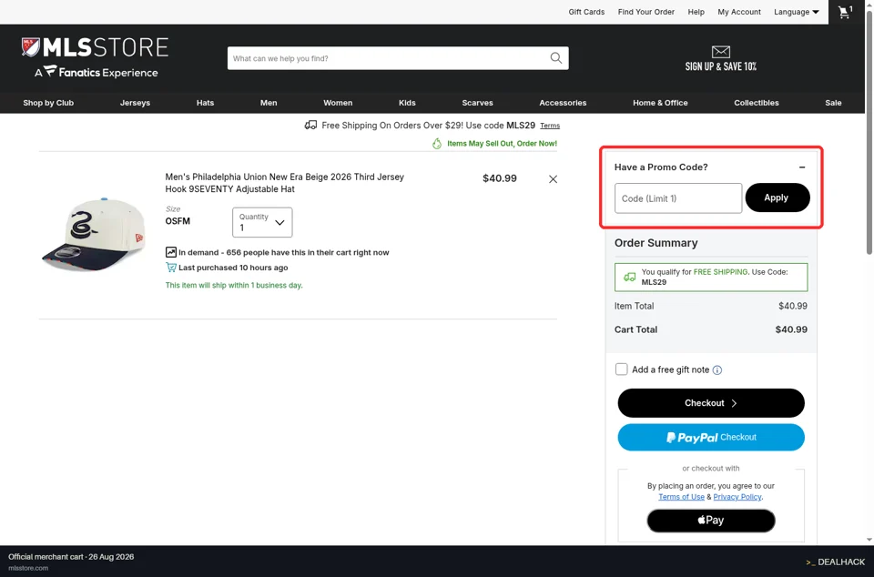Open the Women menu

(338, 103)
